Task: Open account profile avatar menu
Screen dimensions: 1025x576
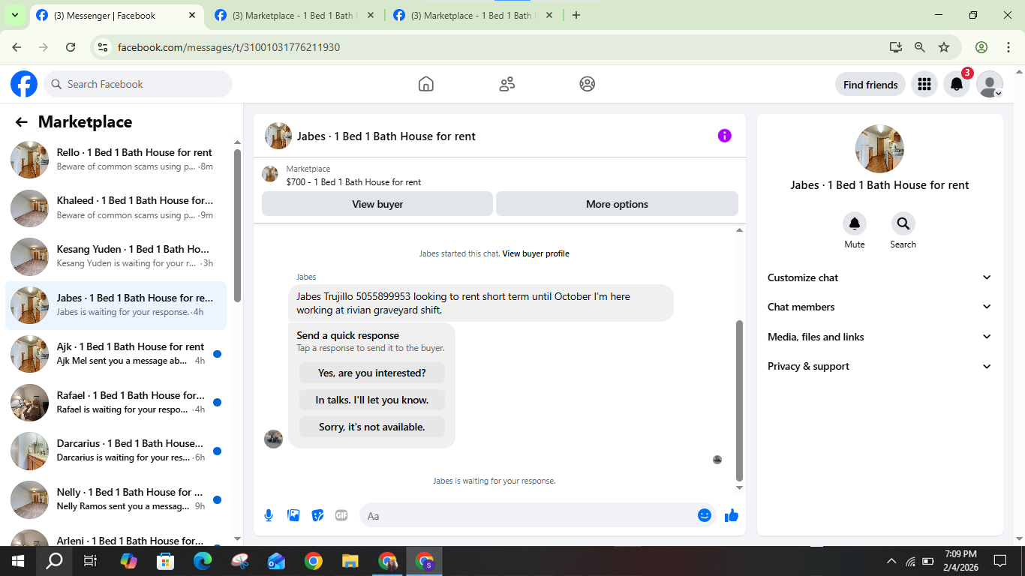Action: coord(990,85)
